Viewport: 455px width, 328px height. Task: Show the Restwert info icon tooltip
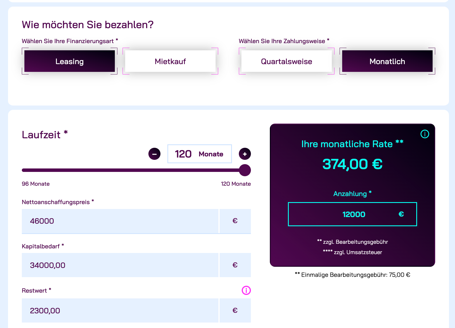[x=246, y=290]
